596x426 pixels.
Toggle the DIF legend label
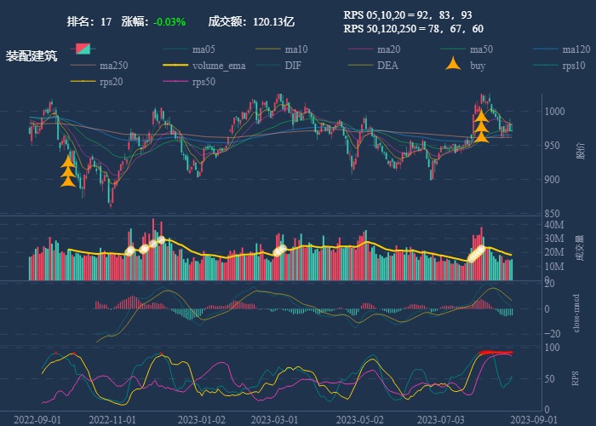click(x=293, y=66)
